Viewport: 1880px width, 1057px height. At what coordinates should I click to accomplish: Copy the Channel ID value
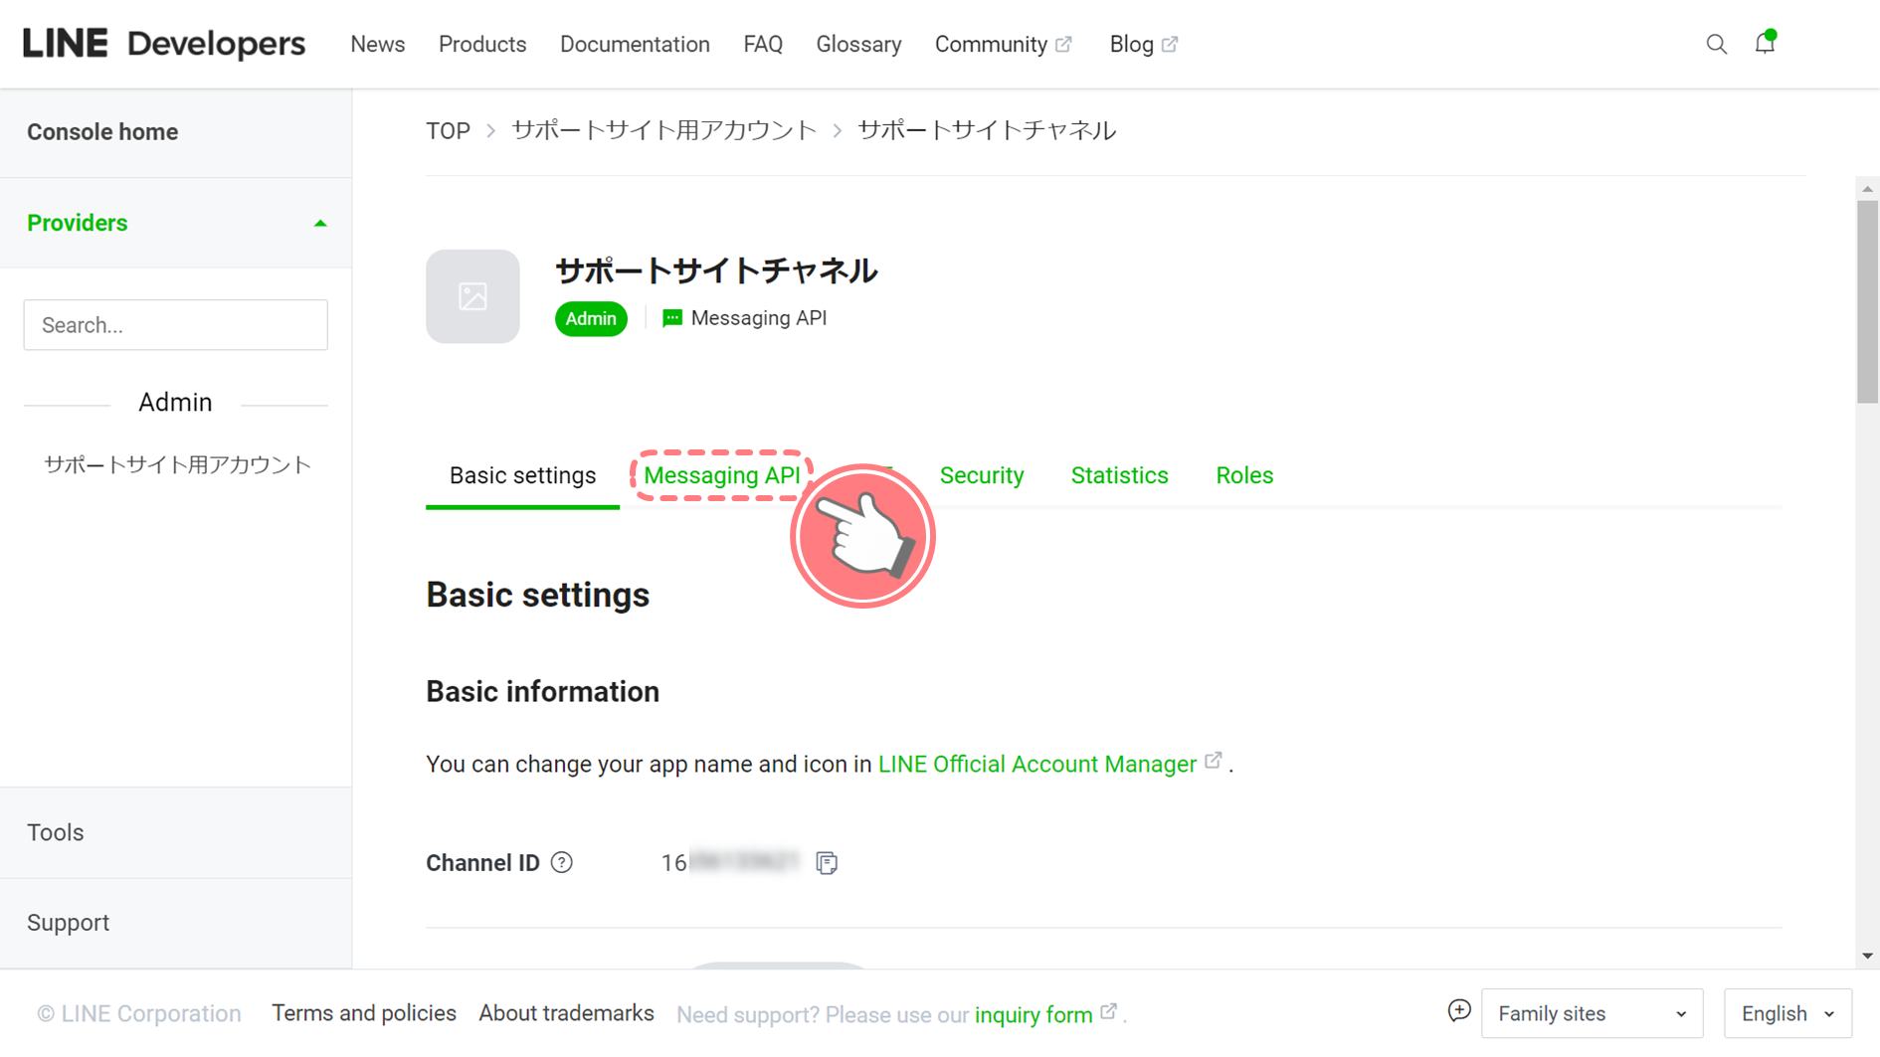[x=827, y=862]
